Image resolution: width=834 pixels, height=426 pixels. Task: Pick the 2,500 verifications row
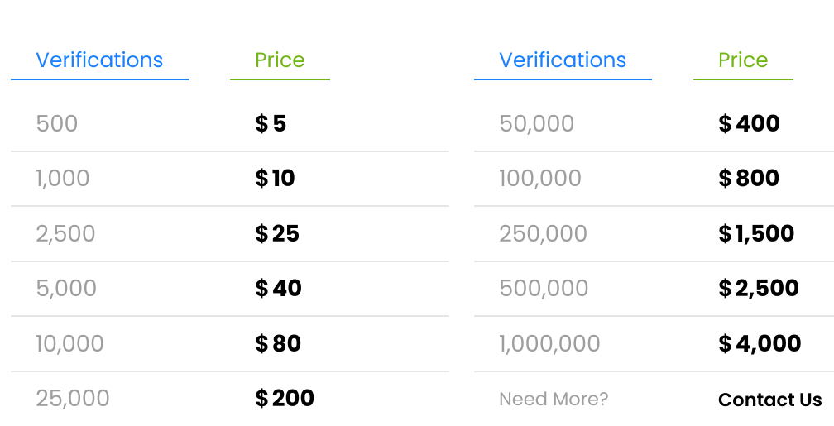(66, 234)
